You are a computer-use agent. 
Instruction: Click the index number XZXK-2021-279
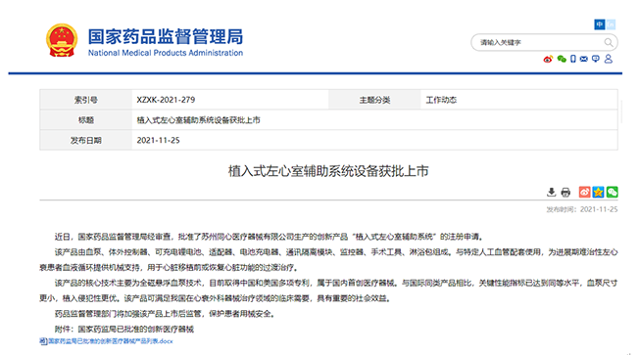click(166, 100)
